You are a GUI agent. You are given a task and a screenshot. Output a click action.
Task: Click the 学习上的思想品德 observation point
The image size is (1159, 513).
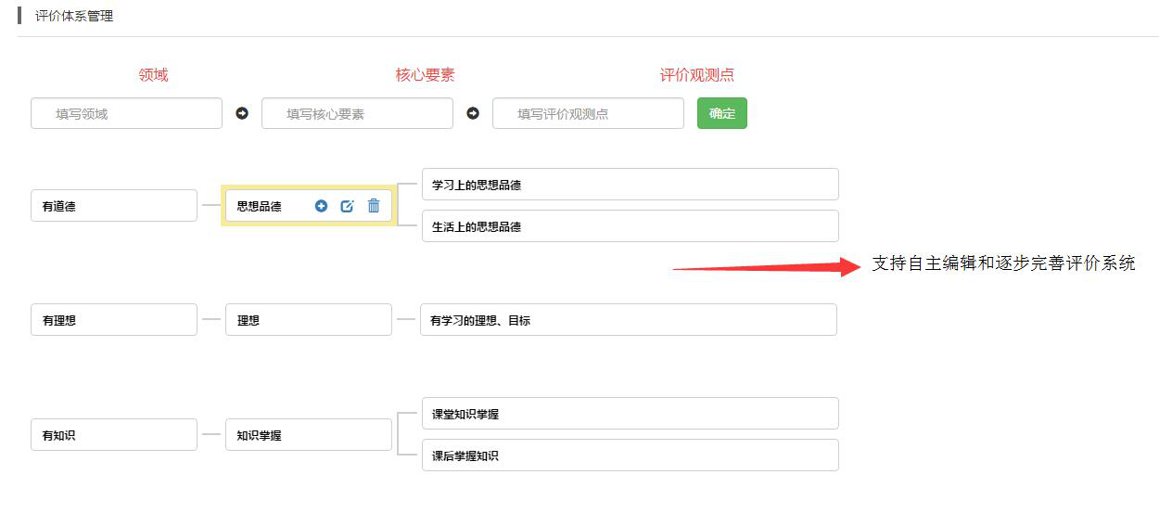pos(630,185)
